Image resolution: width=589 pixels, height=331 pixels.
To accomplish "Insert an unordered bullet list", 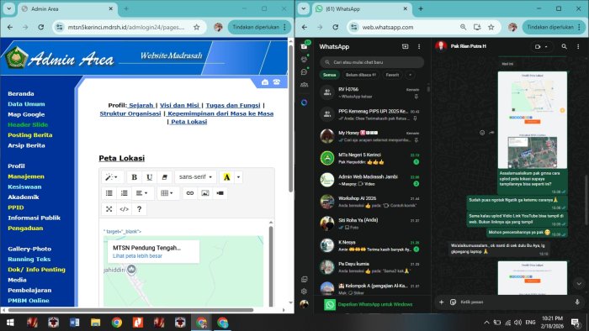I will [x=109, y=193].
